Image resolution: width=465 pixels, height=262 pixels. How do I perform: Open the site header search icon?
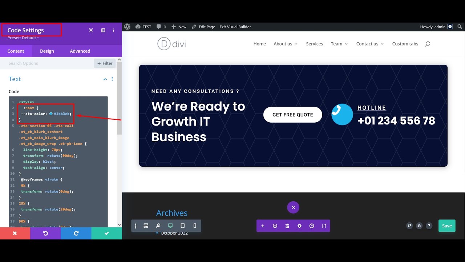pos(427,44)
